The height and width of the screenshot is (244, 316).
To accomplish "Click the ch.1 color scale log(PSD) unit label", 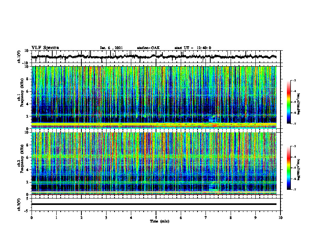I will coord(299,104).
